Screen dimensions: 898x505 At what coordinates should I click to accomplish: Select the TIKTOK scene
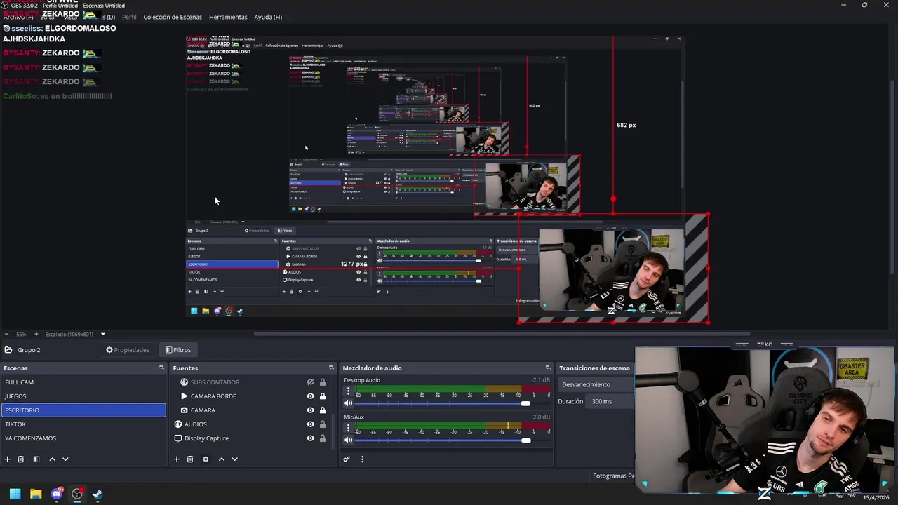point(83,424)
